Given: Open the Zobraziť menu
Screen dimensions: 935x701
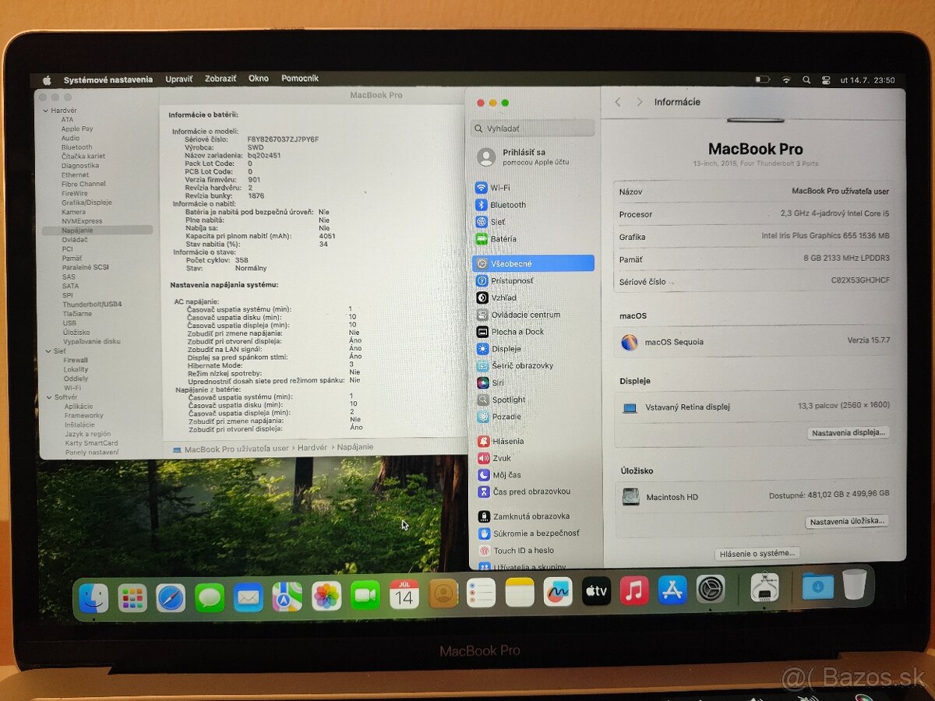Looking at the screenshot, I should point(221,79).
